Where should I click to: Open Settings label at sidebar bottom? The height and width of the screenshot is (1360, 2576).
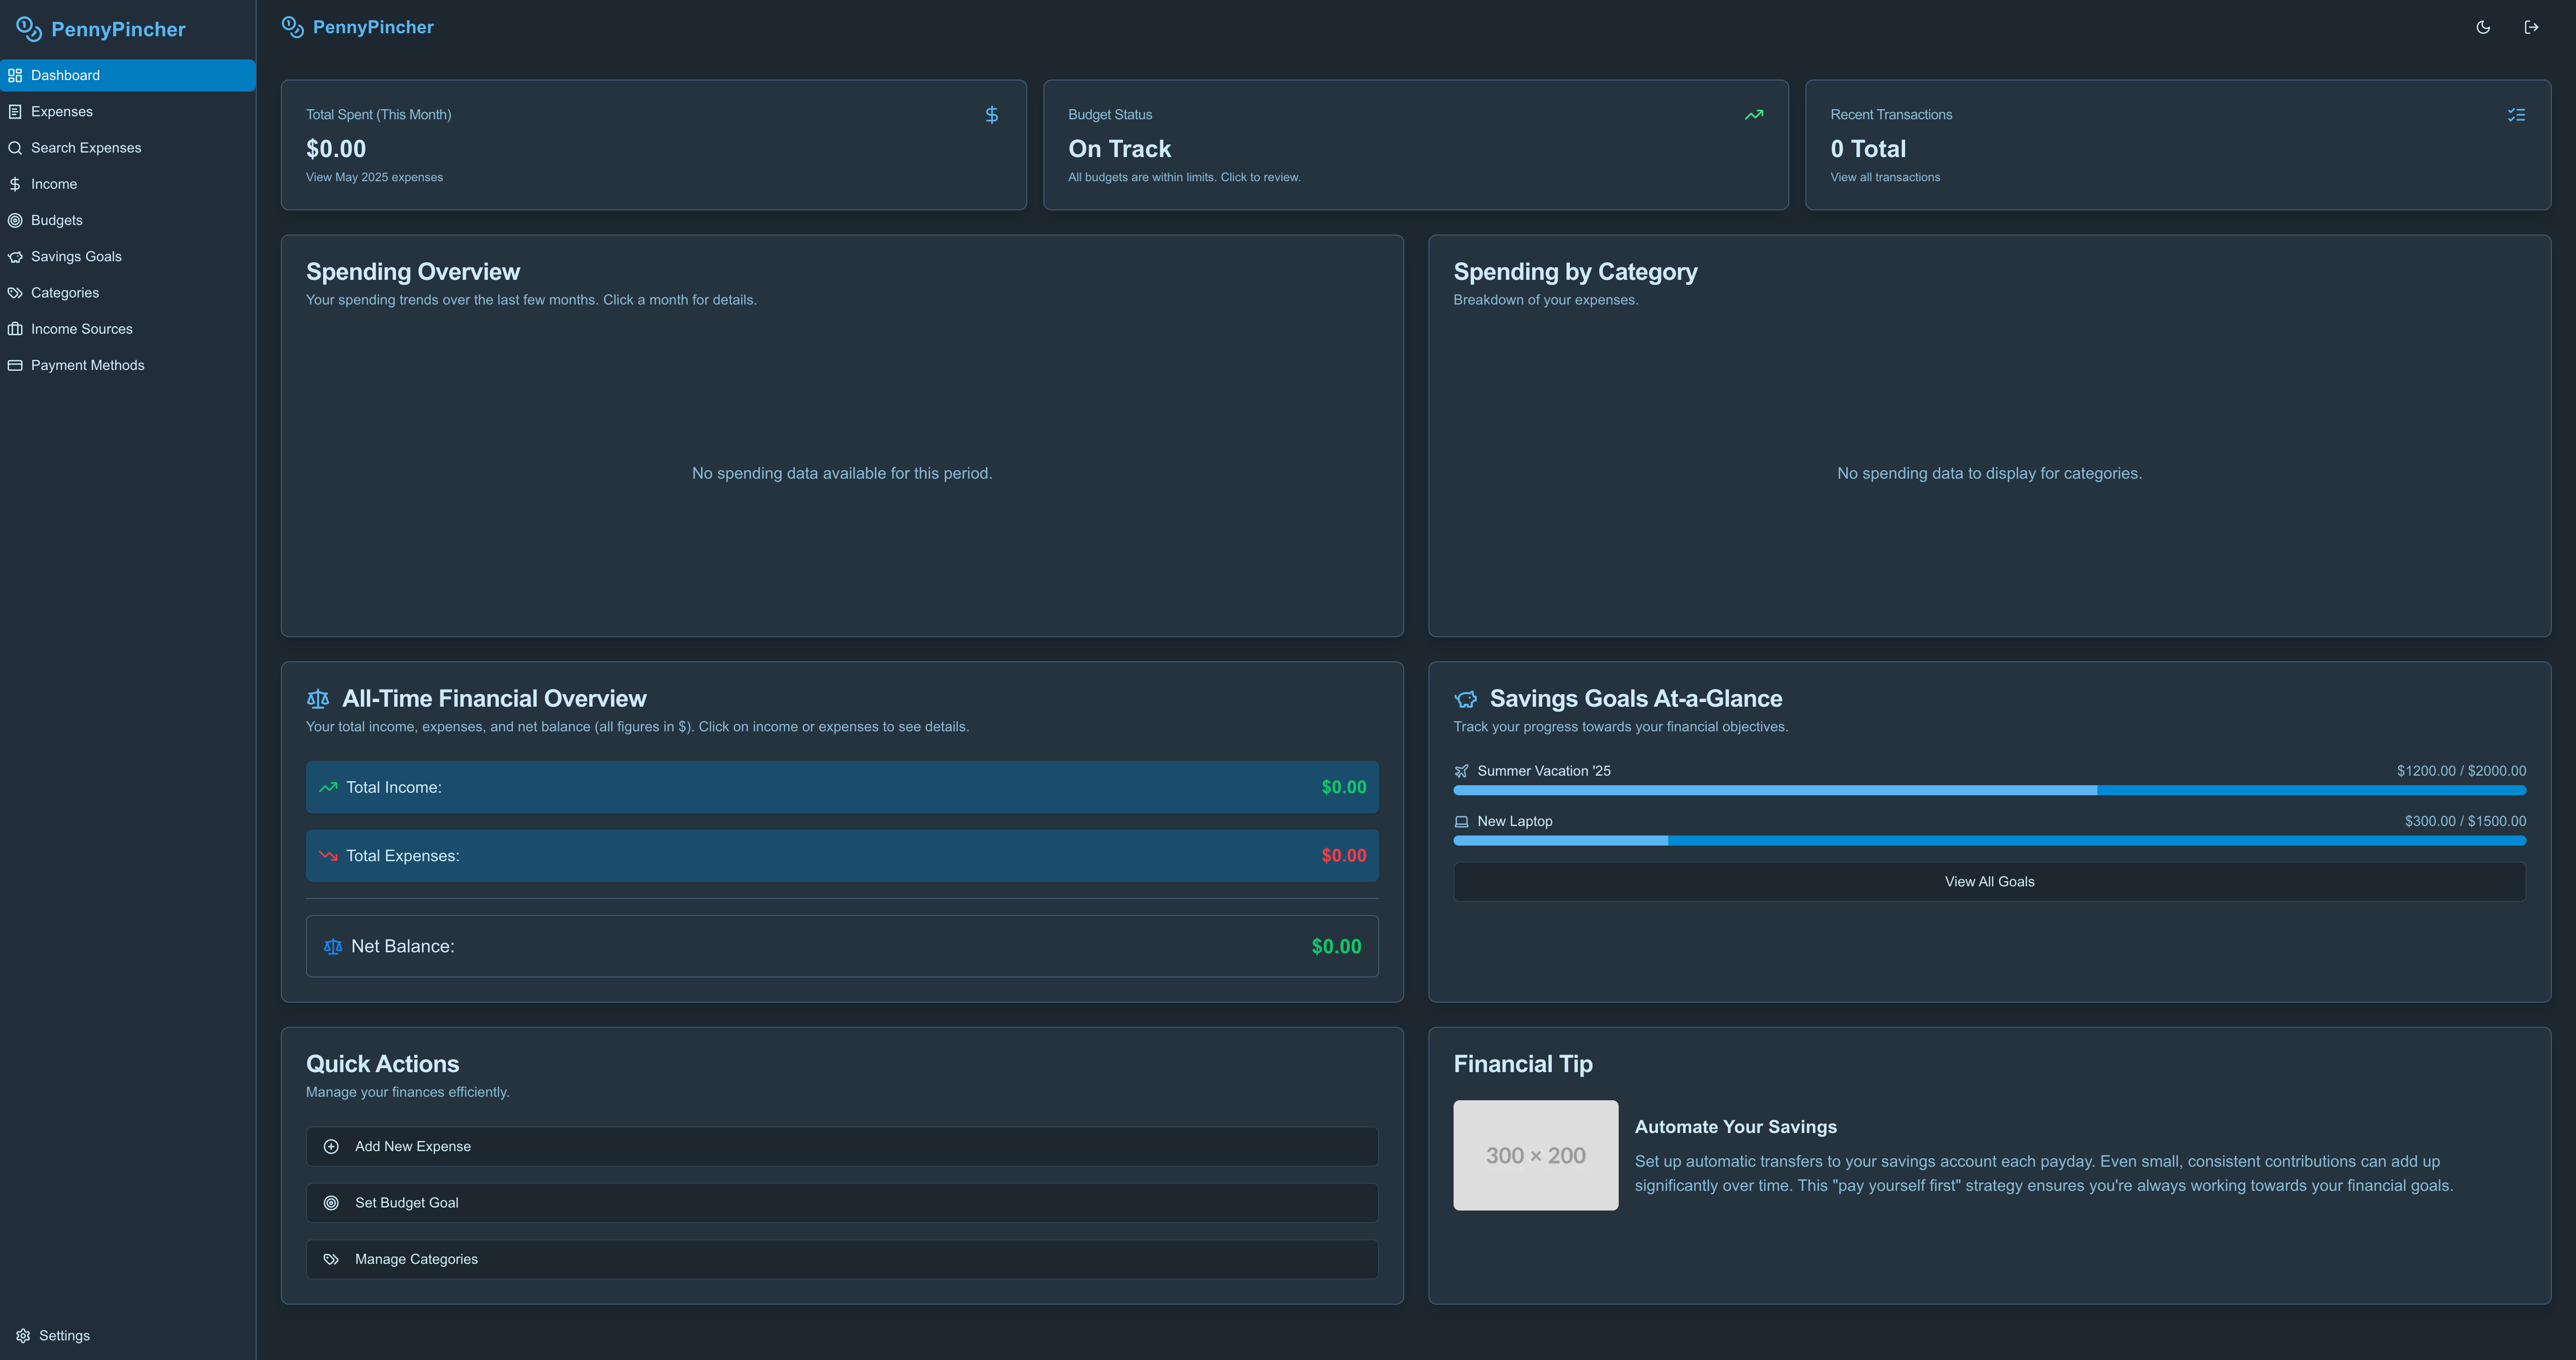[x=64, y=1335]
